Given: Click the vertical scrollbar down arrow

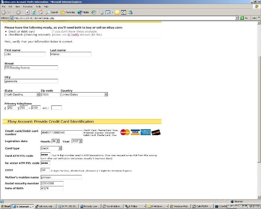Looking at the screenshot, I should point(259,197).
